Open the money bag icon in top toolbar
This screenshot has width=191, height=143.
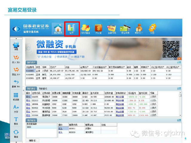[139, 29]
